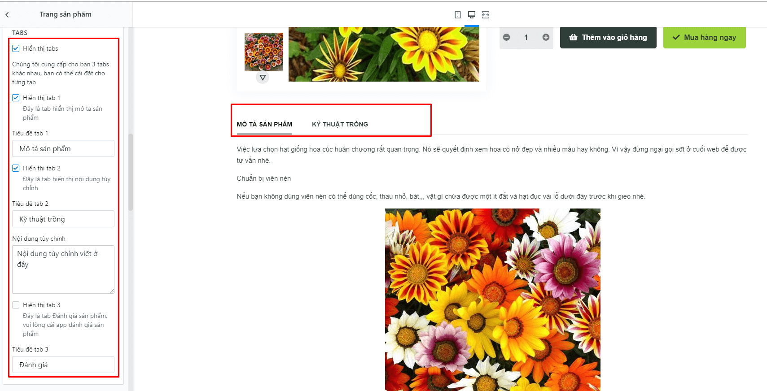The height and width of the screenshot is (391, 767).
Task: Toggle the "Hiển thị tab 2" checkbox
Action: click(x=16, y=168)
